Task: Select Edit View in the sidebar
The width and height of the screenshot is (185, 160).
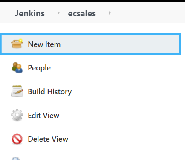Action: click(43, 115)
